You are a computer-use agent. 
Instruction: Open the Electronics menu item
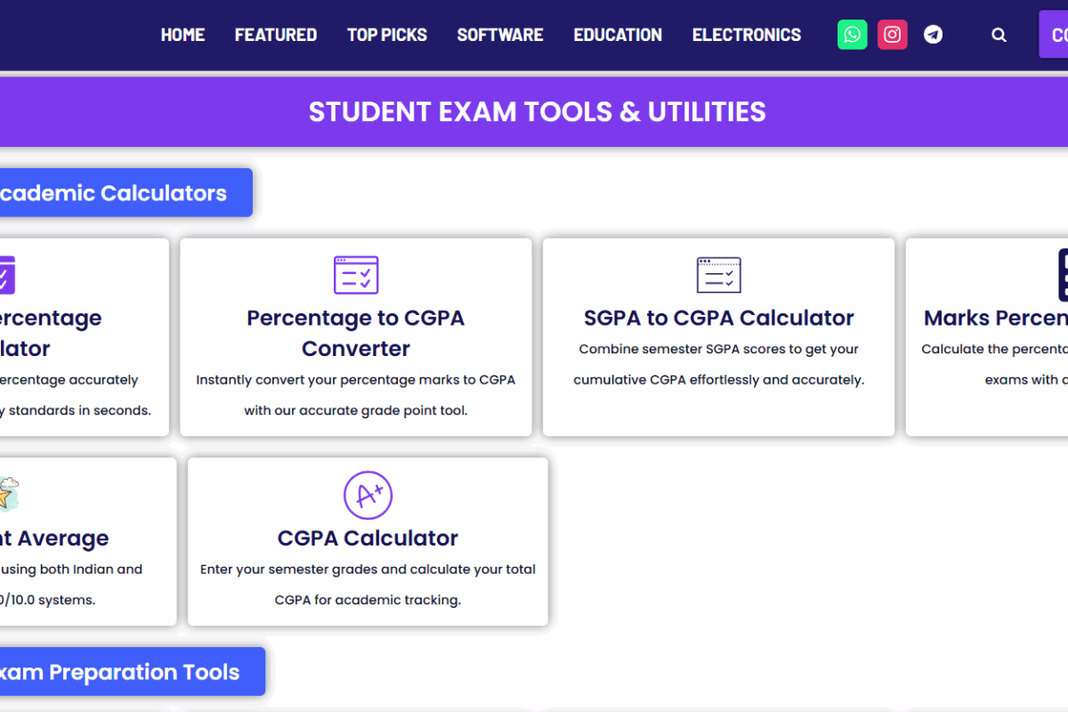coord(747,35)
